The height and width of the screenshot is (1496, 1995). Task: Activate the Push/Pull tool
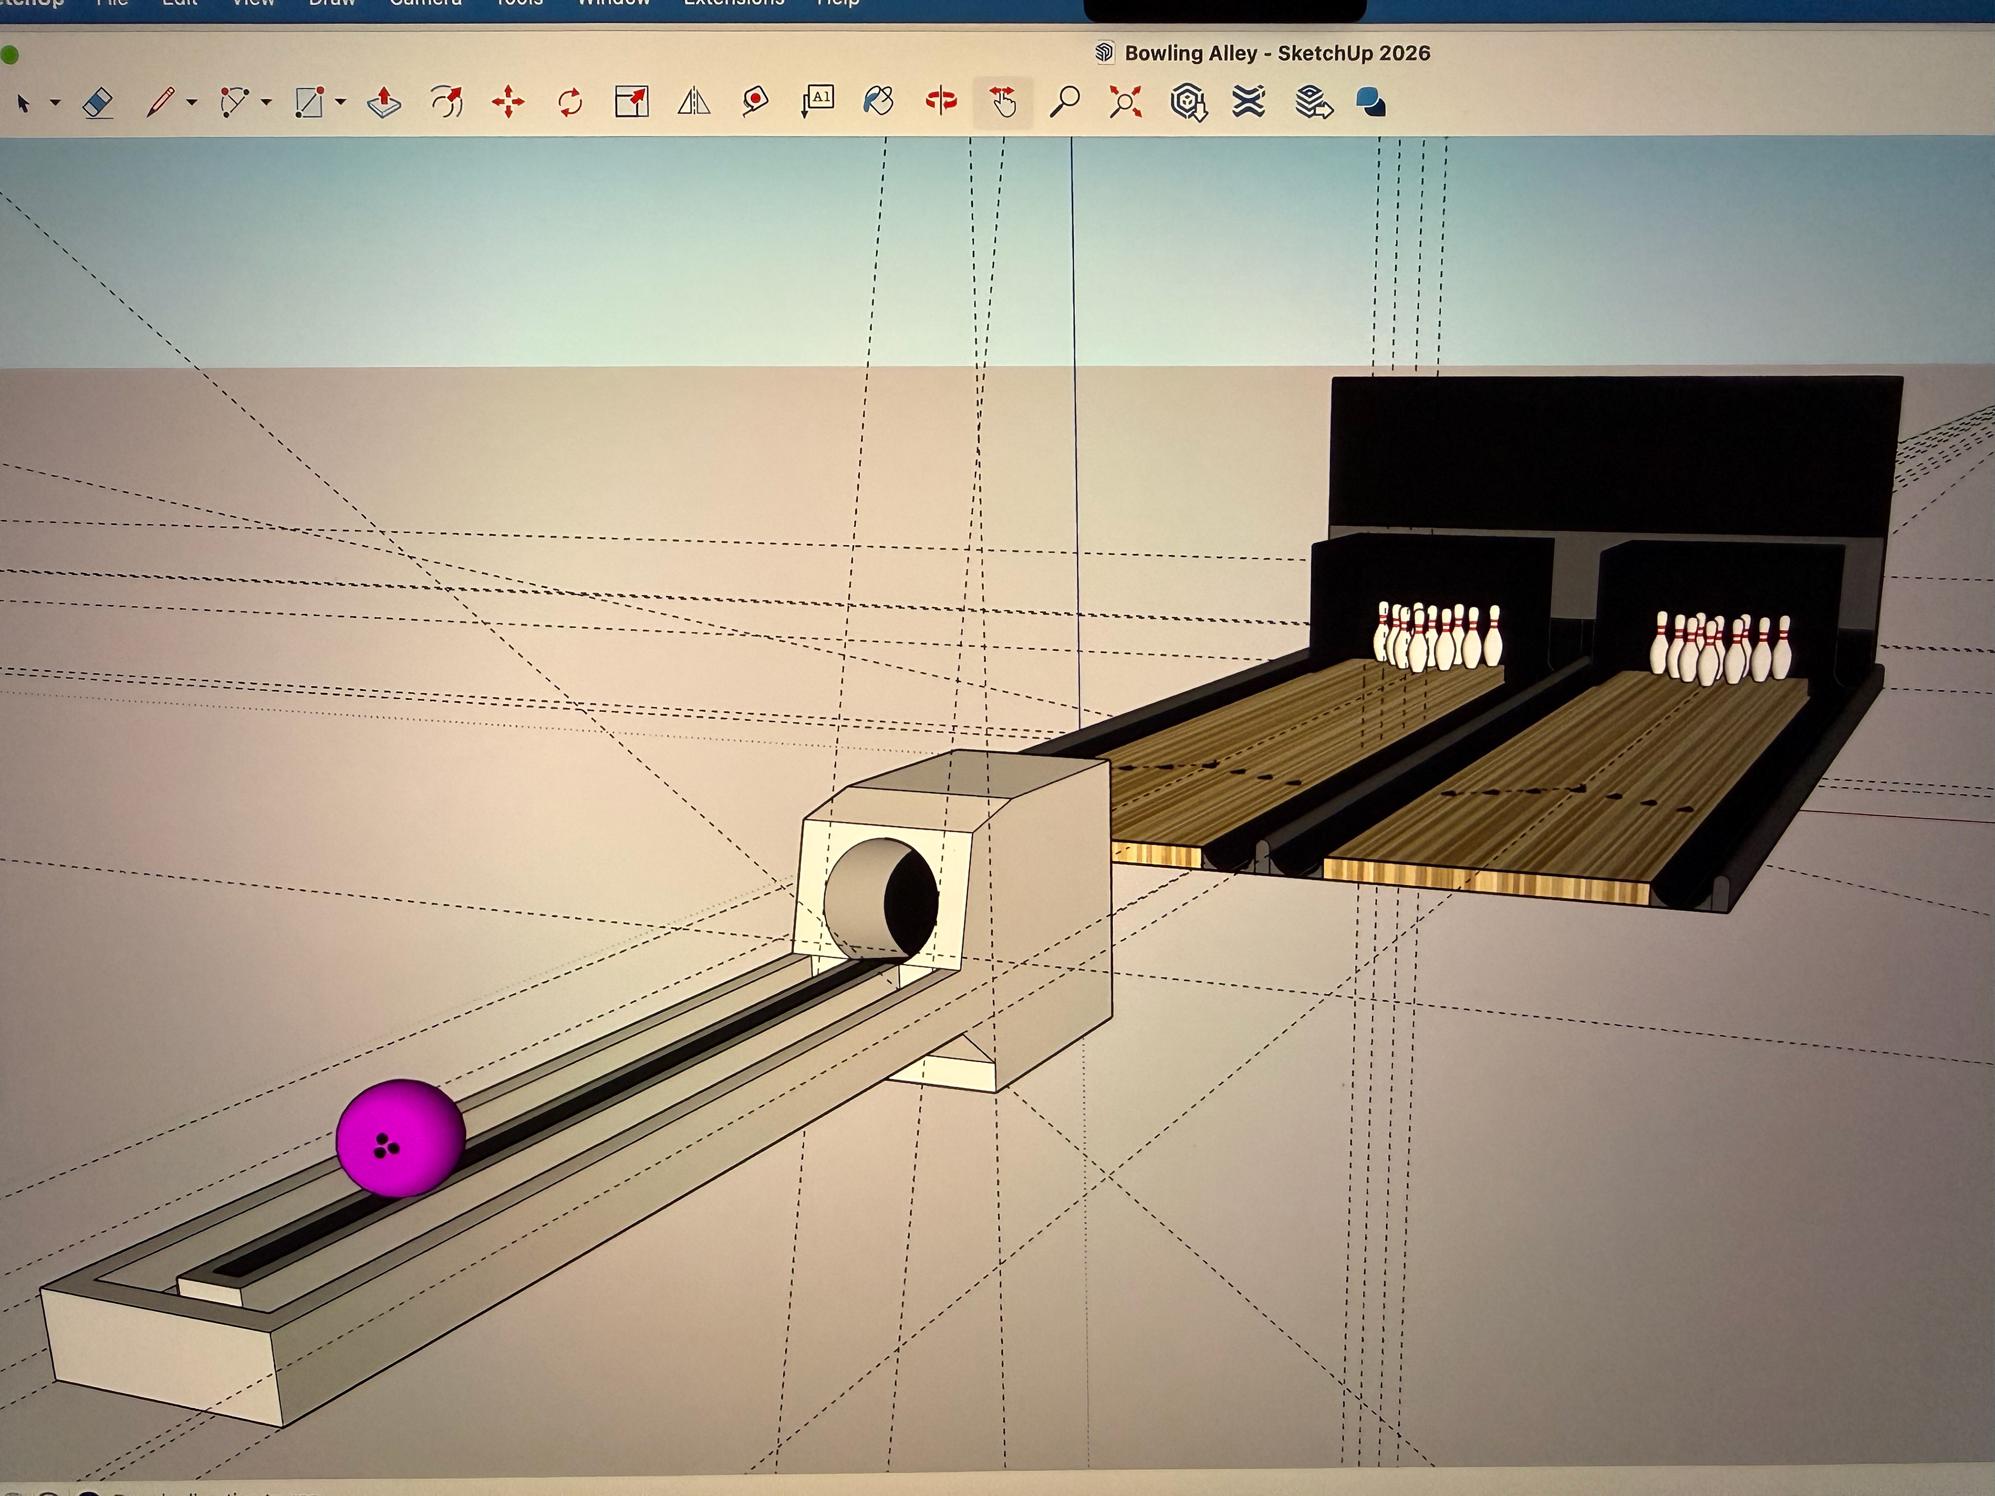point(384,102)
